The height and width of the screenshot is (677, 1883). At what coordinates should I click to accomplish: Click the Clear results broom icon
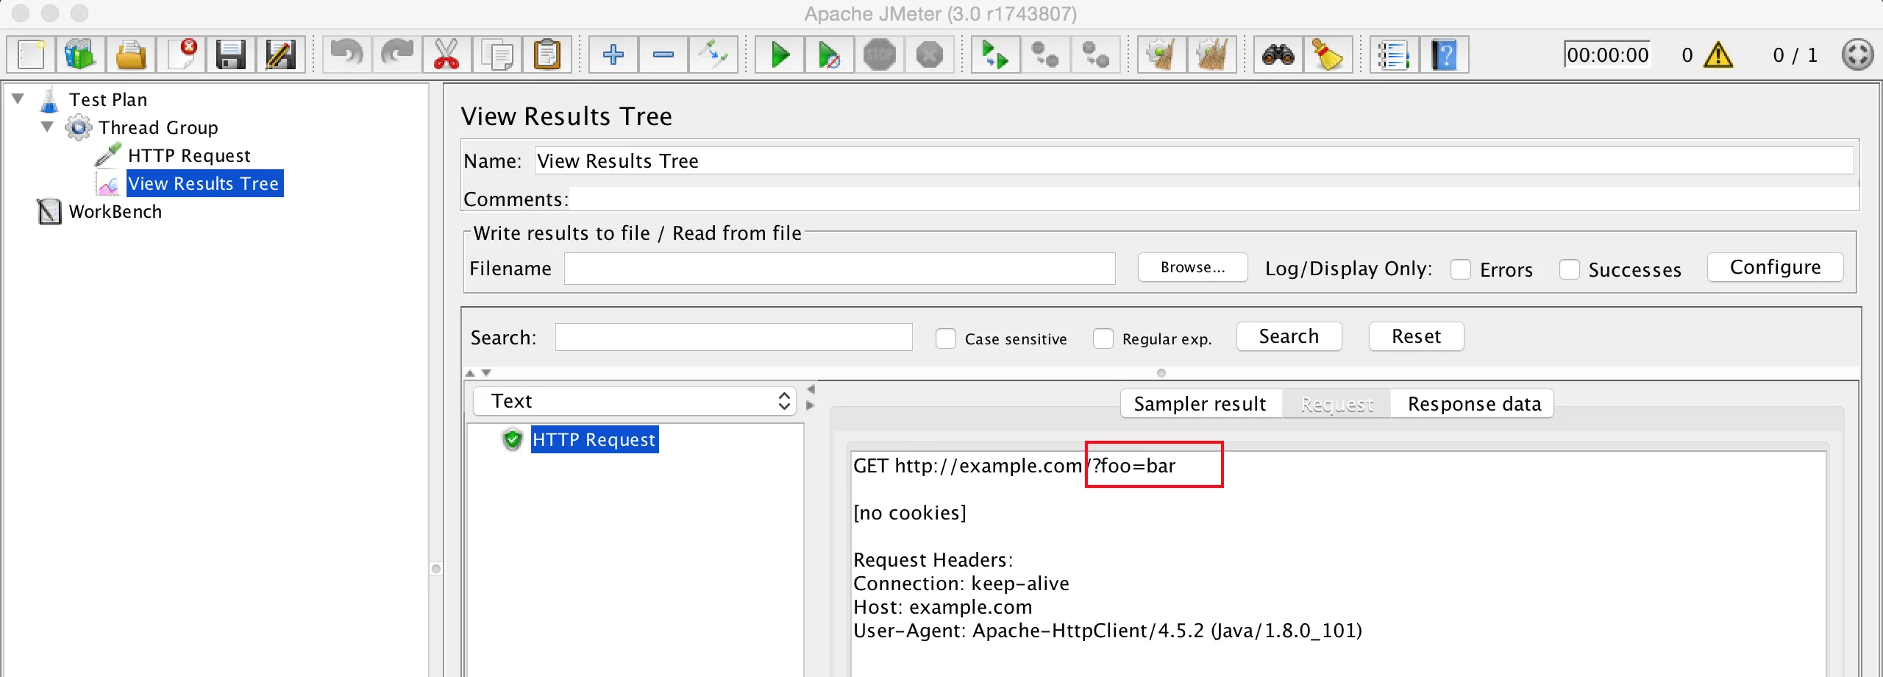(1162, 54)
